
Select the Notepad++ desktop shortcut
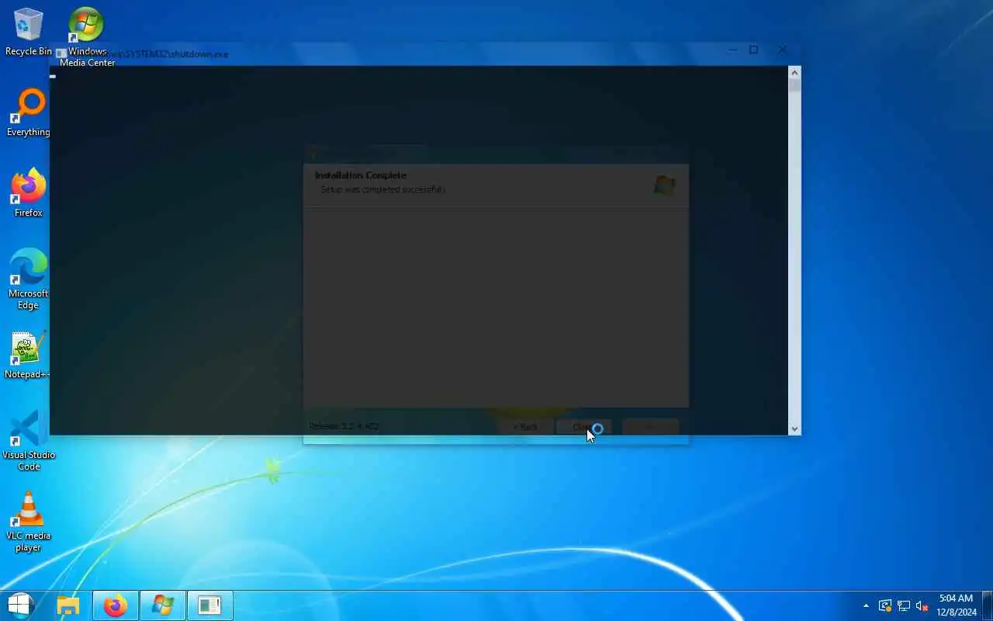(28, 356)
